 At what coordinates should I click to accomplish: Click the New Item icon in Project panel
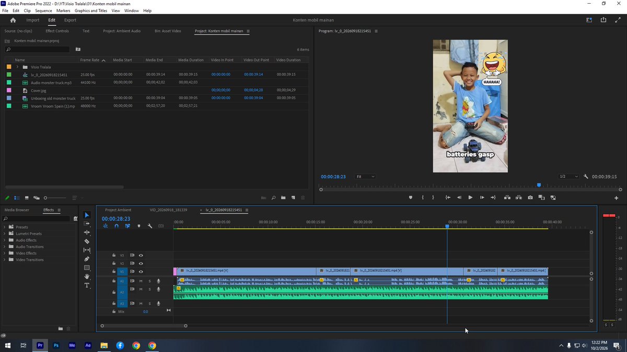click(293, 198)
